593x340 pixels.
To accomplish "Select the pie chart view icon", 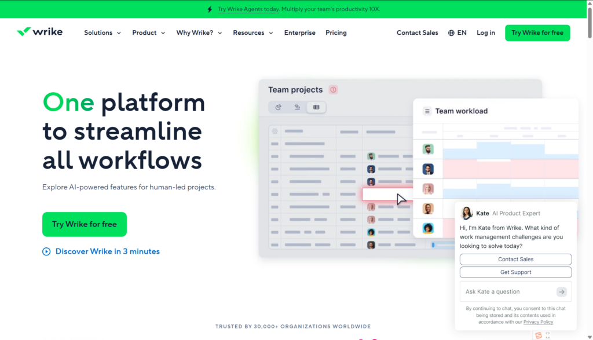I will (x=279, y=107).
